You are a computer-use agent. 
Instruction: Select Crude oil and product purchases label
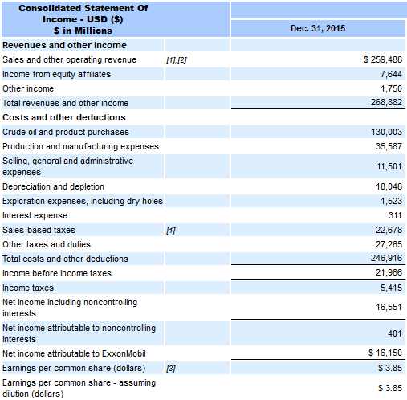click(x=66, y=132)
